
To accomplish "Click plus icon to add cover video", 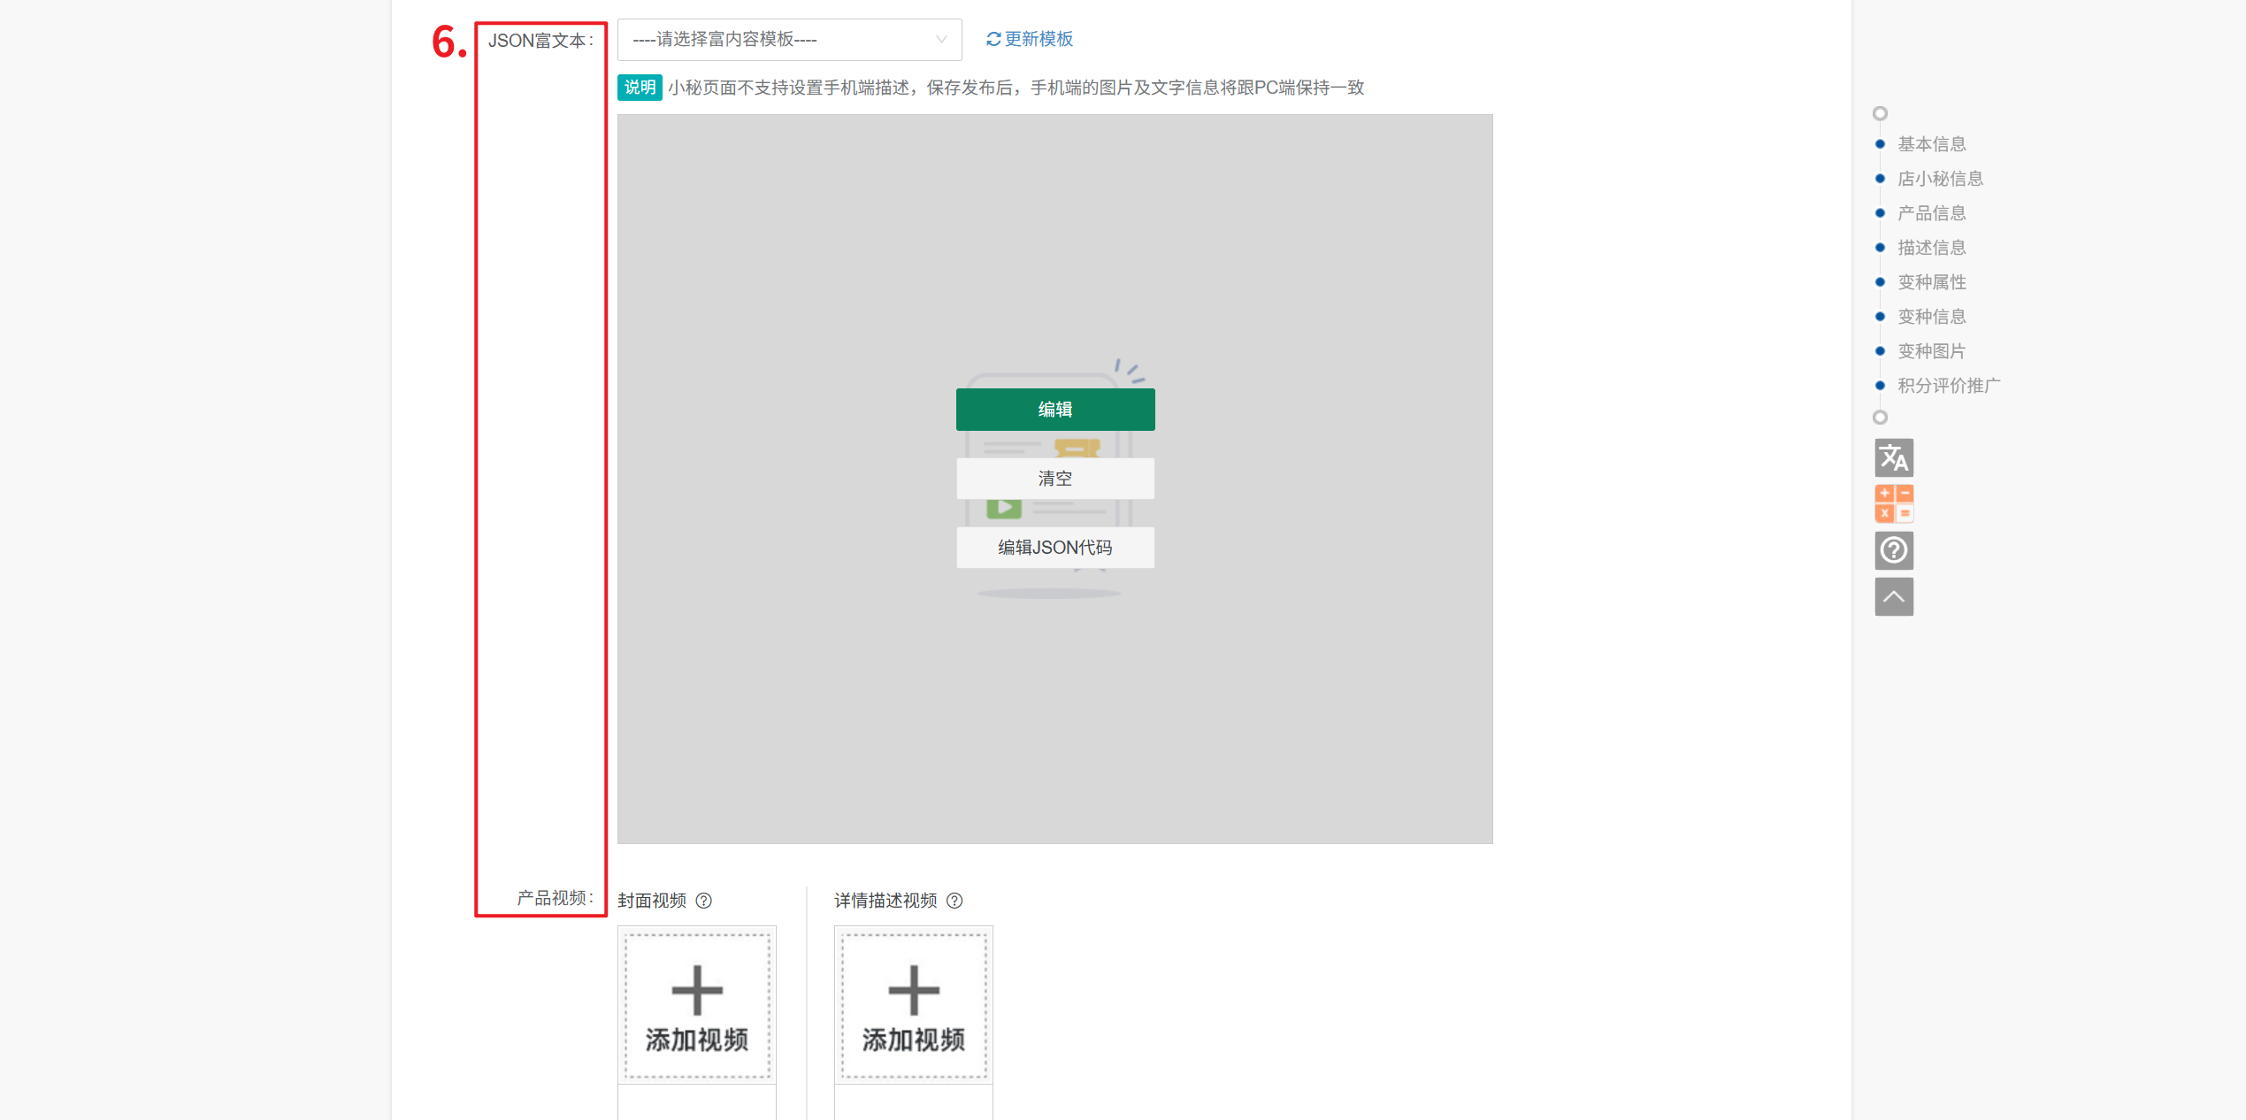I will (697, 989).
